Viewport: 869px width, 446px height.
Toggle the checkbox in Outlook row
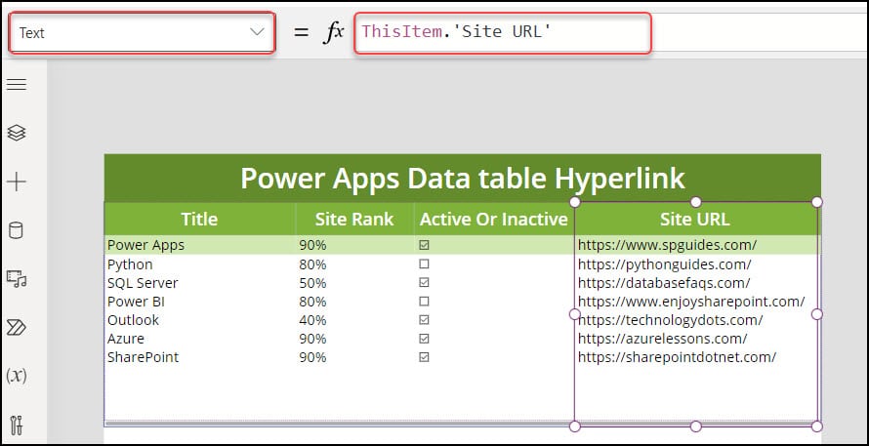(x=424, y=320)
